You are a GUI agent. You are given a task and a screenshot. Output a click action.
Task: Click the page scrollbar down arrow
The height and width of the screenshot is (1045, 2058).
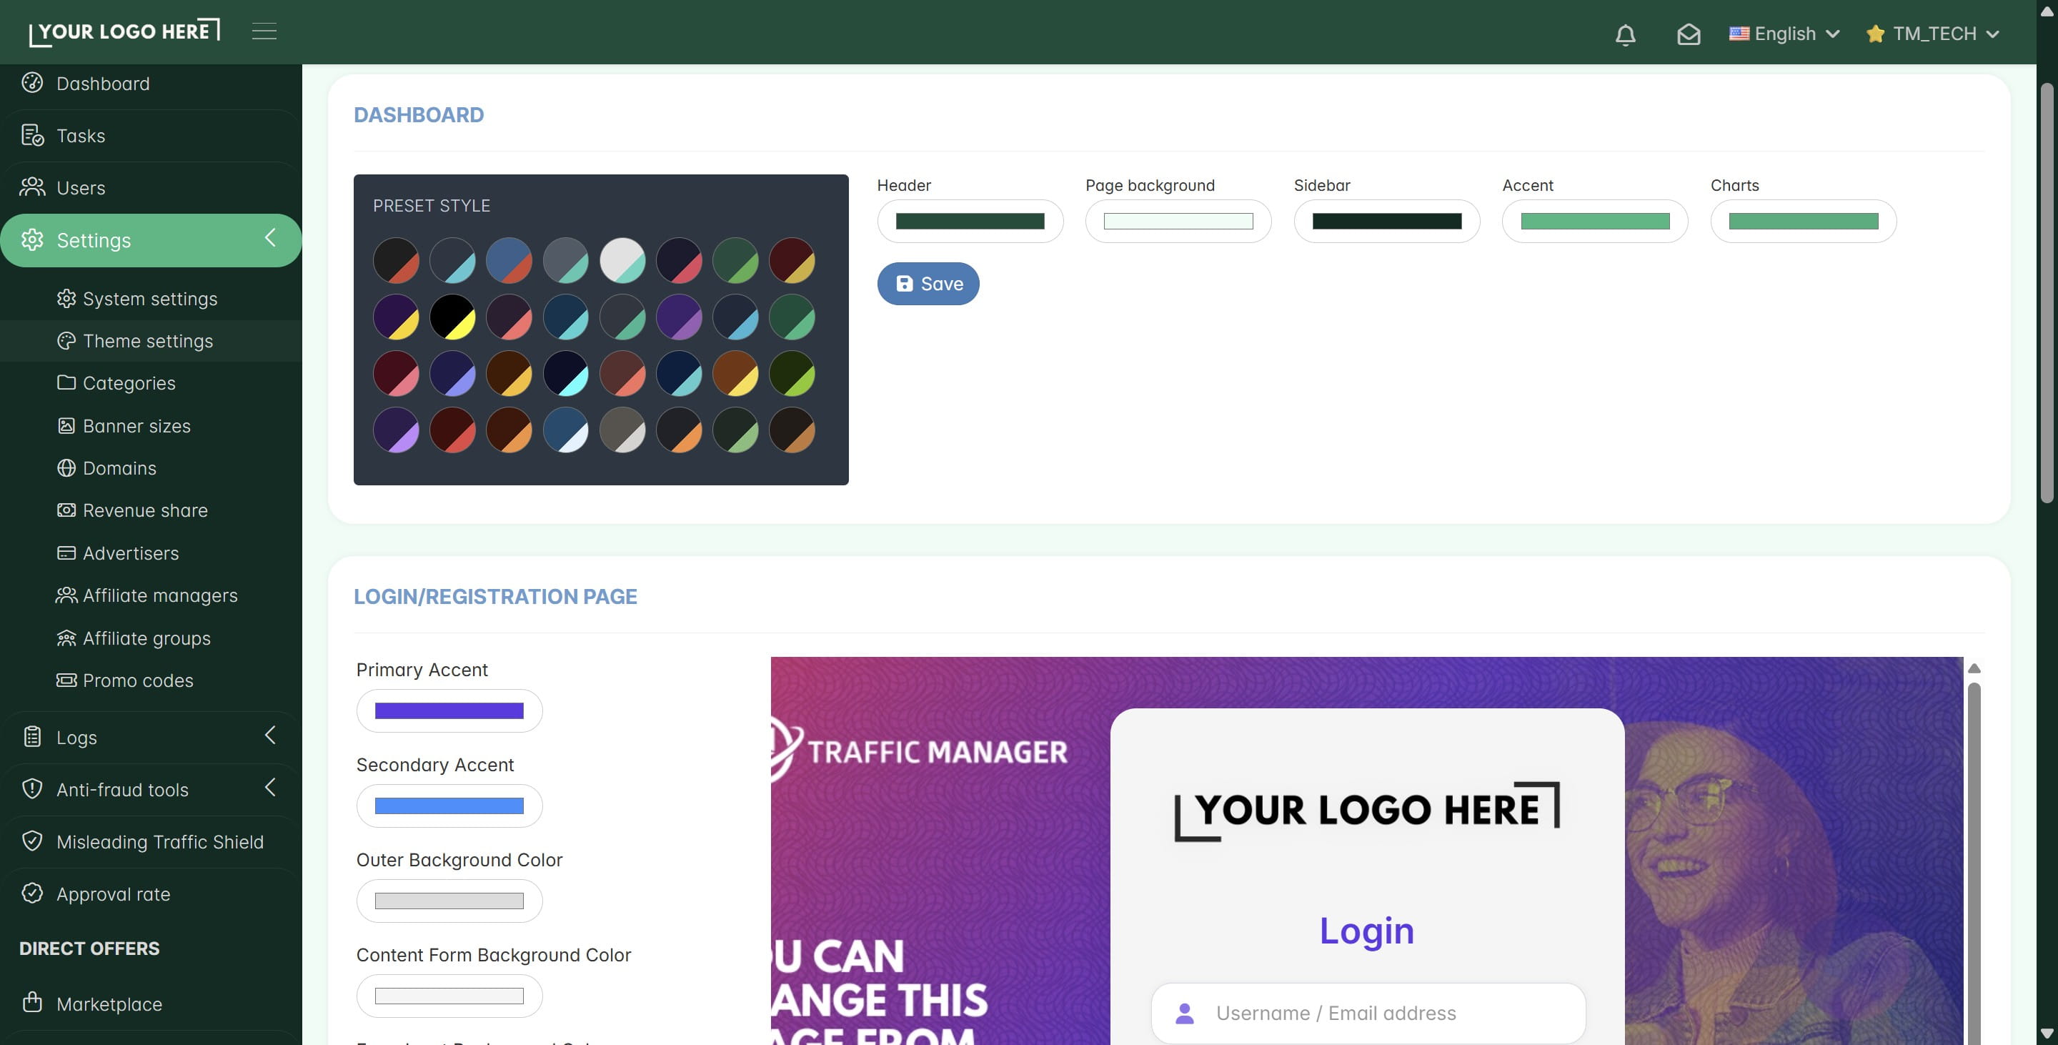click(2047, 1033)
